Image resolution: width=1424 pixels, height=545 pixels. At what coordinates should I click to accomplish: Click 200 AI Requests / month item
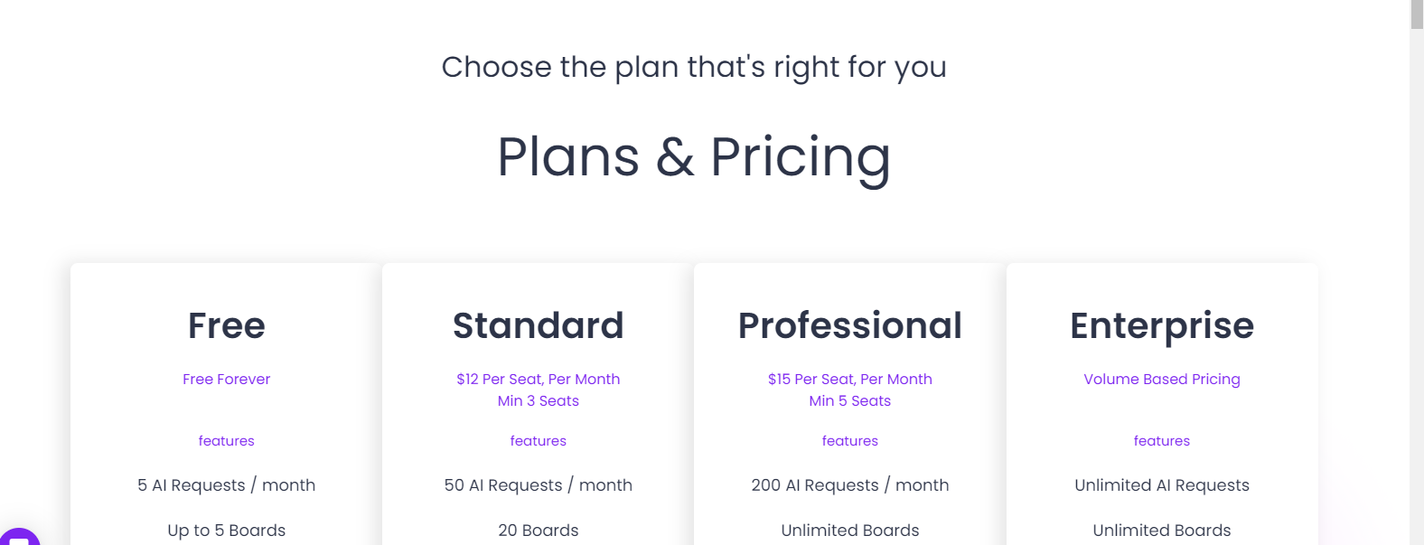(x=850, y=485)
